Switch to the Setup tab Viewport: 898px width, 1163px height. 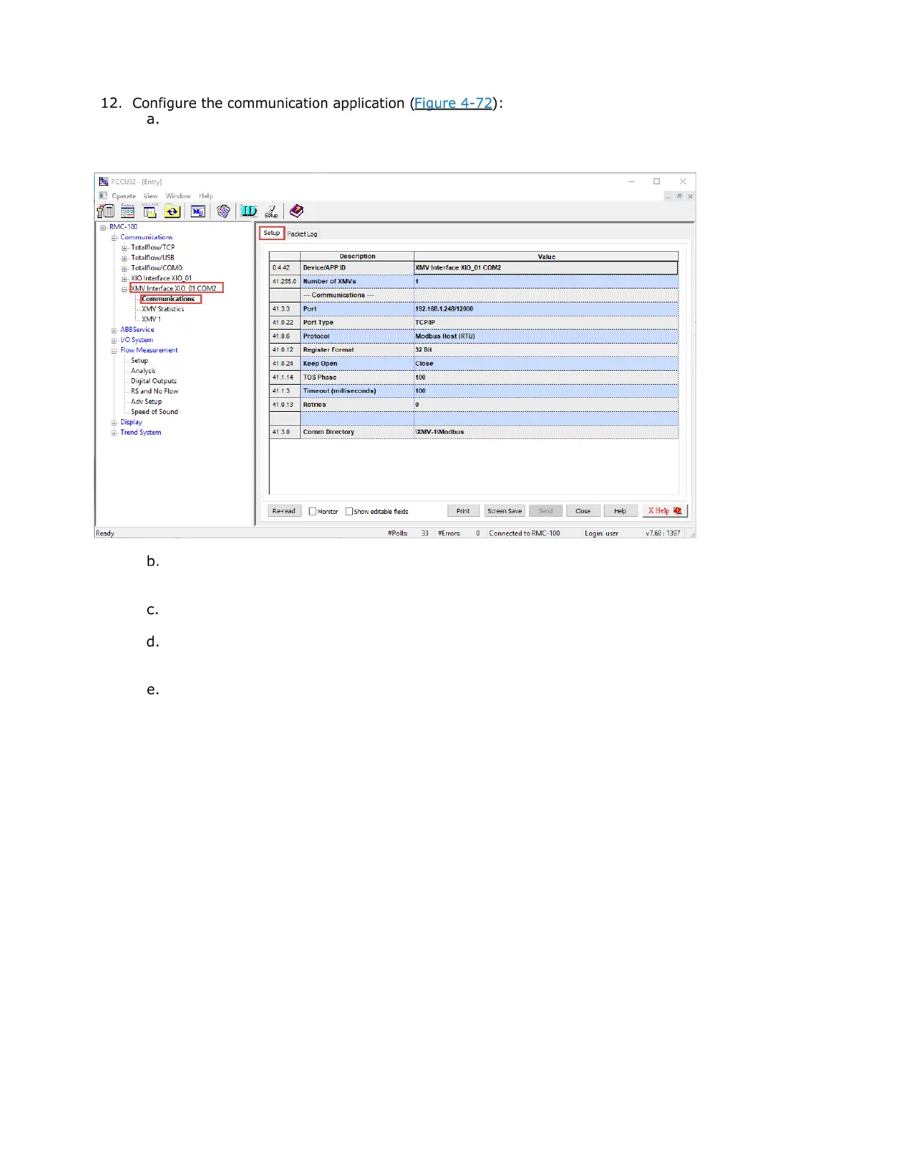pyautogui.click(x=271, y=233)
